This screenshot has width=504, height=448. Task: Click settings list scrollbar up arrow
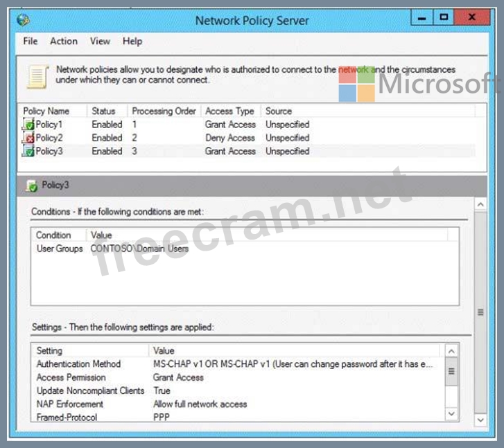click(451, 351)
